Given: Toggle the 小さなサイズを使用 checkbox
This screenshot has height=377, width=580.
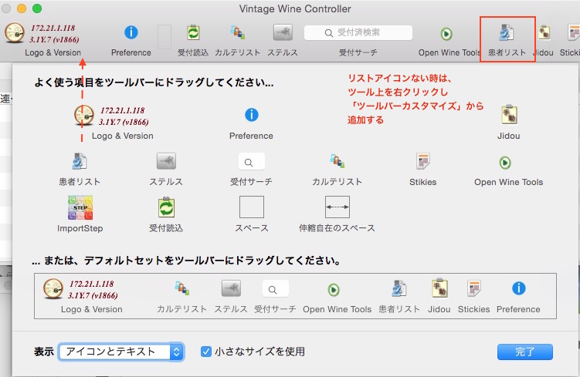Looking at the screenshot, I should point(206,352).
